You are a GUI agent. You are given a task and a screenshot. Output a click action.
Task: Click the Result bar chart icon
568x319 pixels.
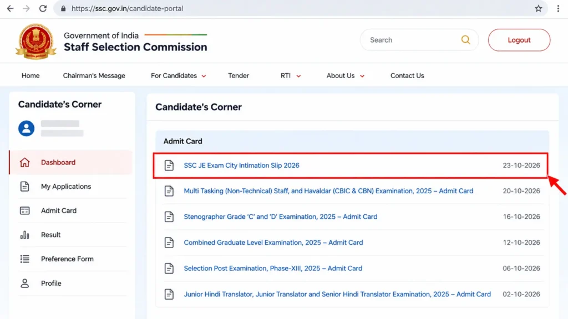tap(24, 235)
